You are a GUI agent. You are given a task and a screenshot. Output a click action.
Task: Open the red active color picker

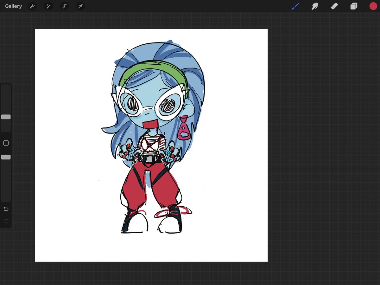click(x=373, y=6)
